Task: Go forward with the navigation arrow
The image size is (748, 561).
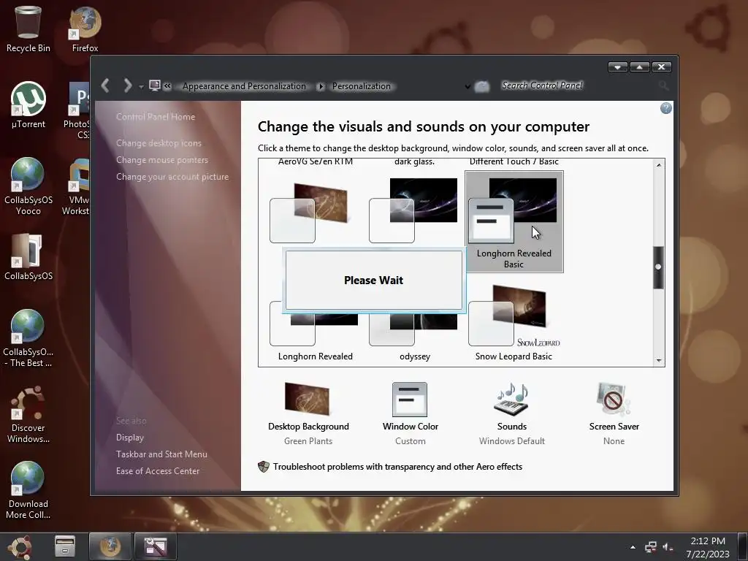Action: click(x=127, y=86)
